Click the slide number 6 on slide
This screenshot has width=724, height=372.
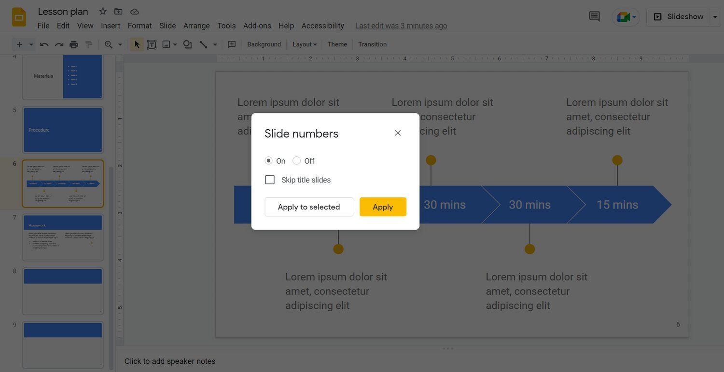pyautogui.click(x=678, y=324)
